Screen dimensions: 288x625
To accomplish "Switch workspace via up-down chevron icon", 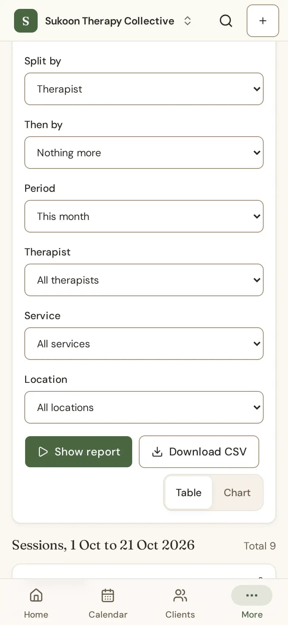I will pyautogui.click(x=188, y=21).
